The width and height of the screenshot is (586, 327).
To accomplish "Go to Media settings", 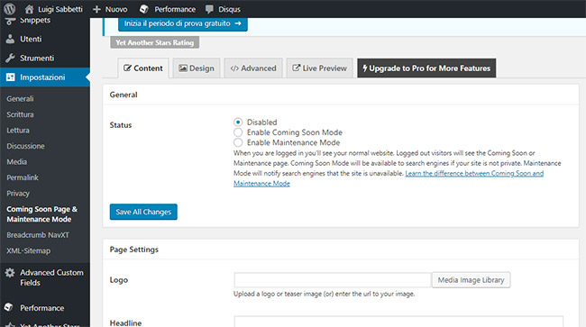I will (17, 161).
